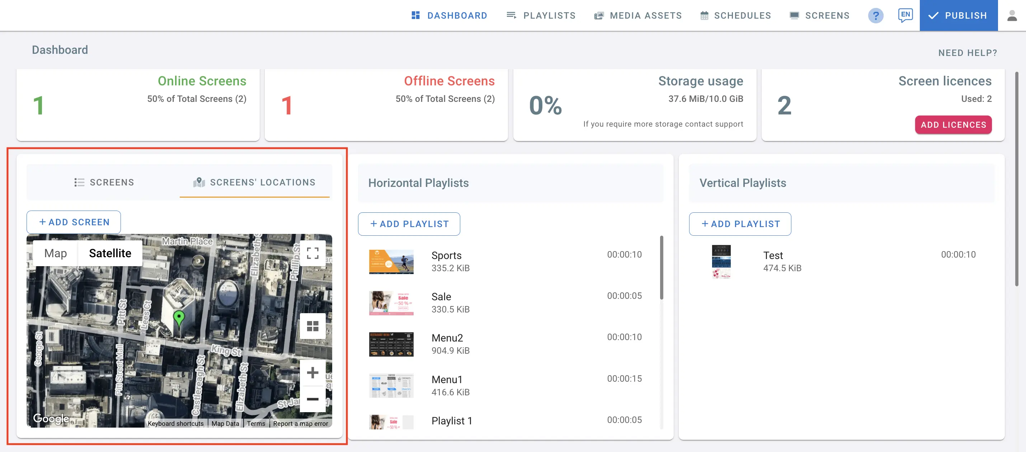Click the Help question mark icon
The image size is (1026, 452).
[x=875, y=15]
